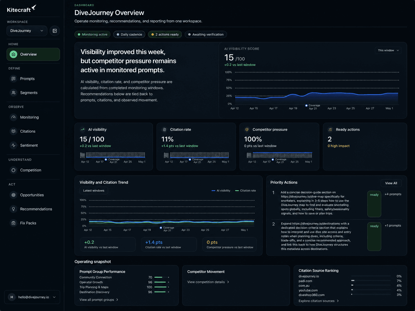
Task: Click the padi.com ranking bar
Action: pyautogui.click(x=371, y=281)
